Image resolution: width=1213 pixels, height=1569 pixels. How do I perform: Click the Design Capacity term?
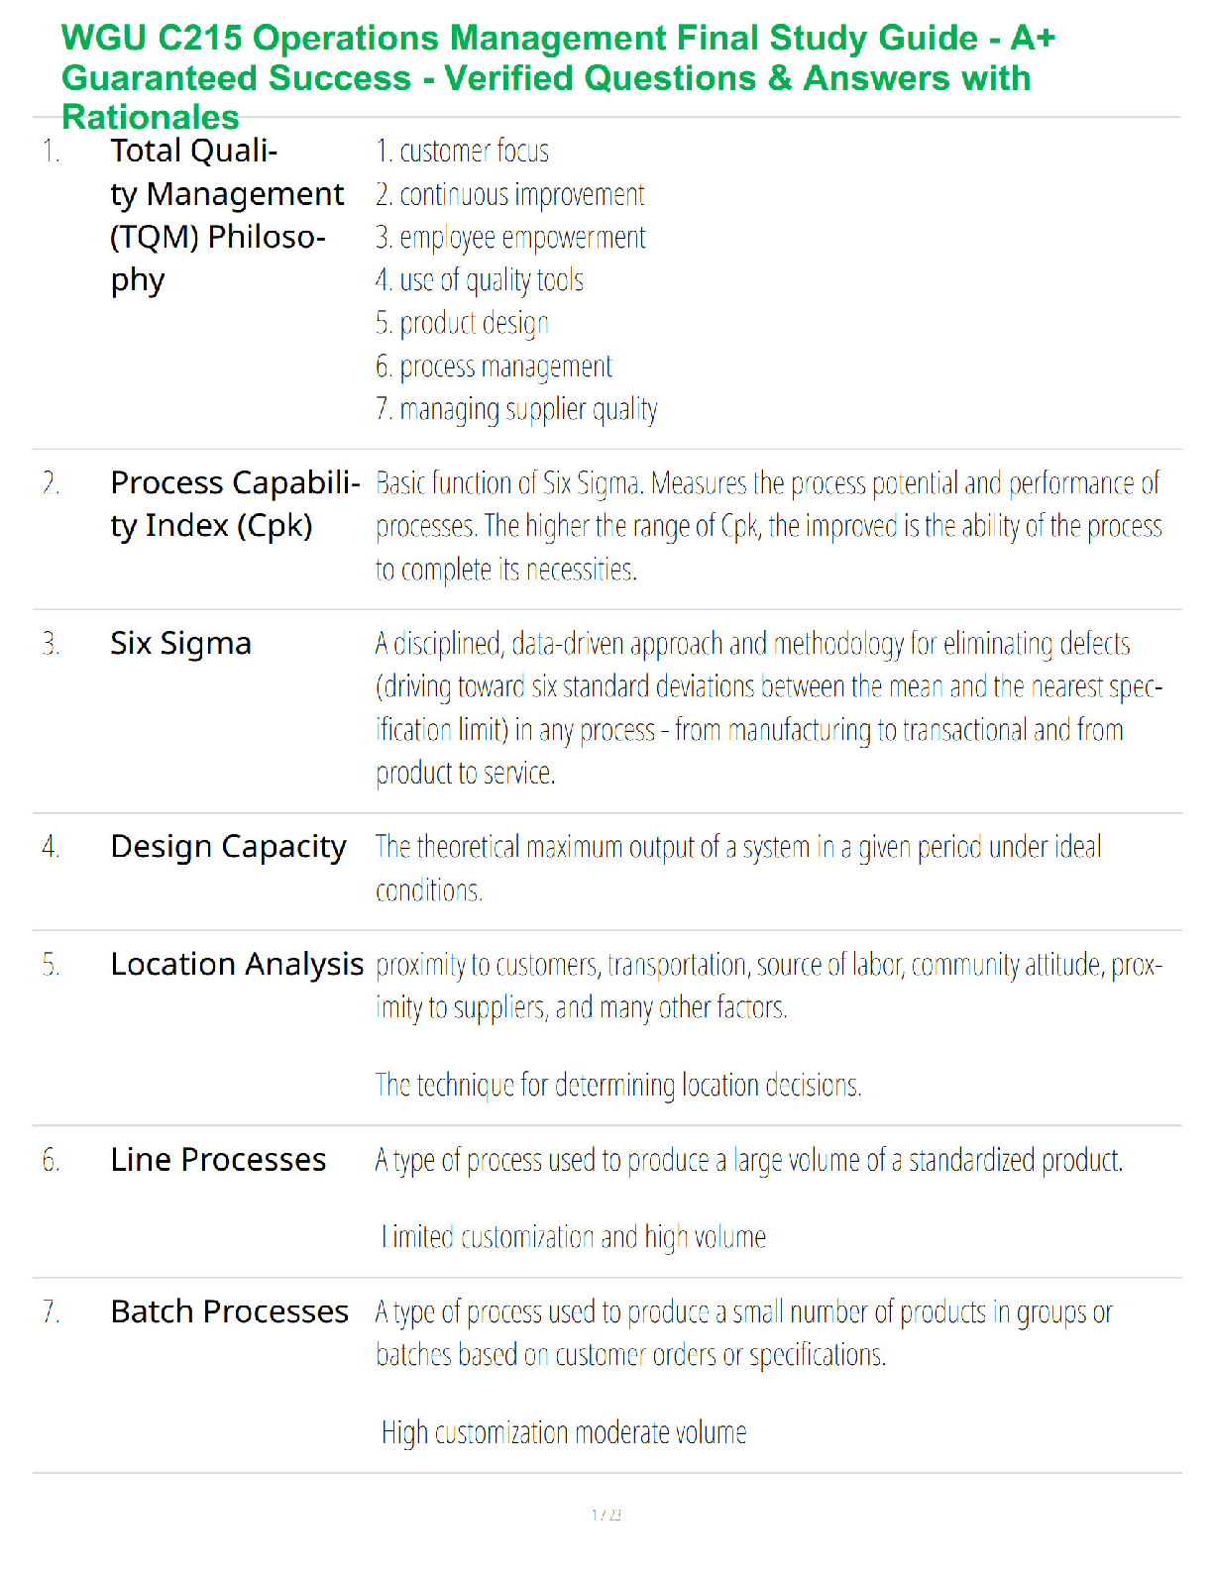click(x=228, y=848)
